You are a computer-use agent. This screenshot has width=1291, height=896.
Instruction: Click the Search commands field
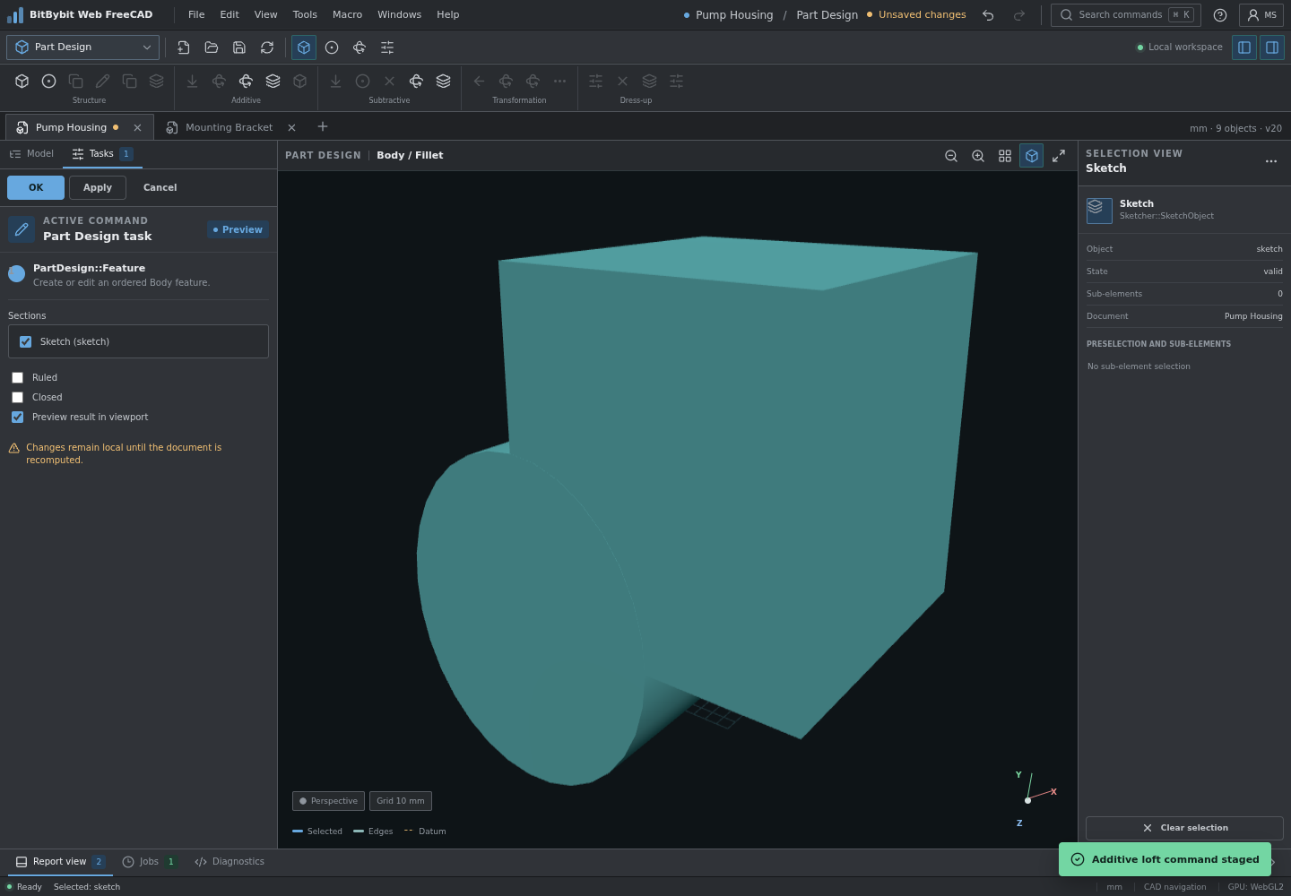click(1126, 15)
